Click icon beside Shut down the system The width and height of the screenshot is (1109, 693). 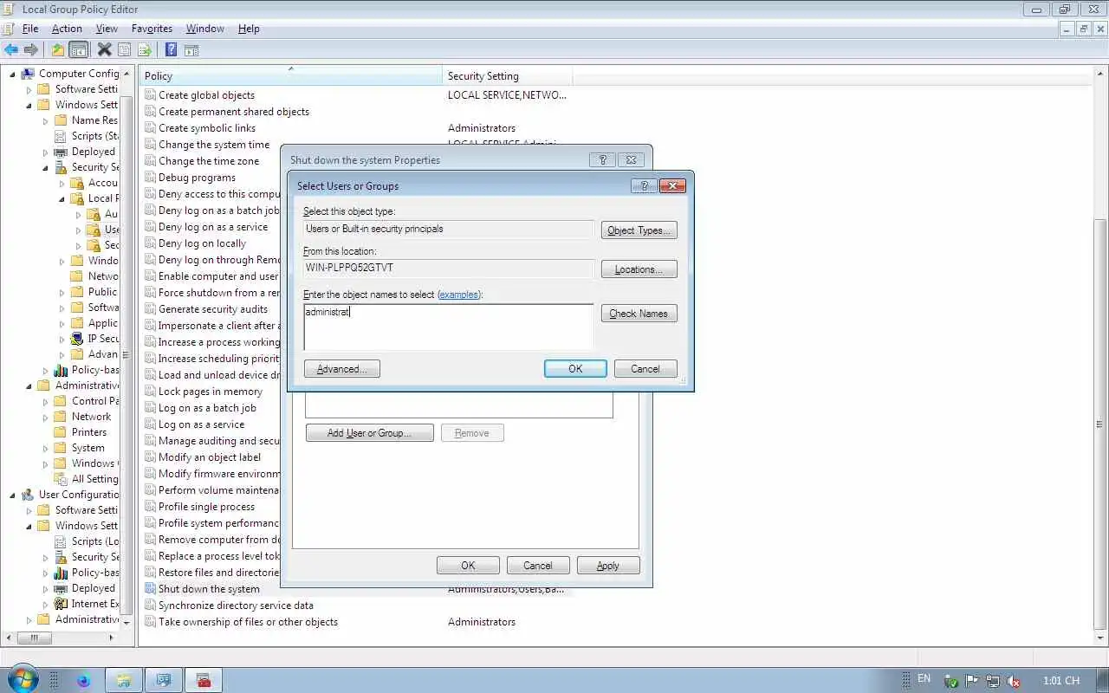pyautogui.click(x=150, y=589)
